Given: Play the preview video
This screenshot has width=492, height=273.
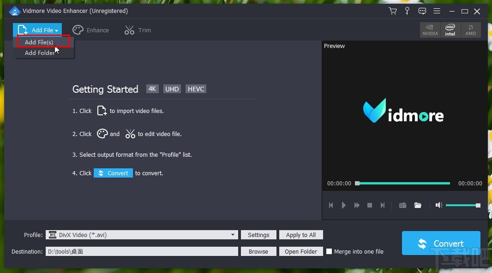Looking at the screenshot, I should pos(343,205).
